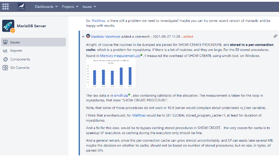Open the Memory measurement.zip attachment

pyautogui.click(x=120, y=56)
